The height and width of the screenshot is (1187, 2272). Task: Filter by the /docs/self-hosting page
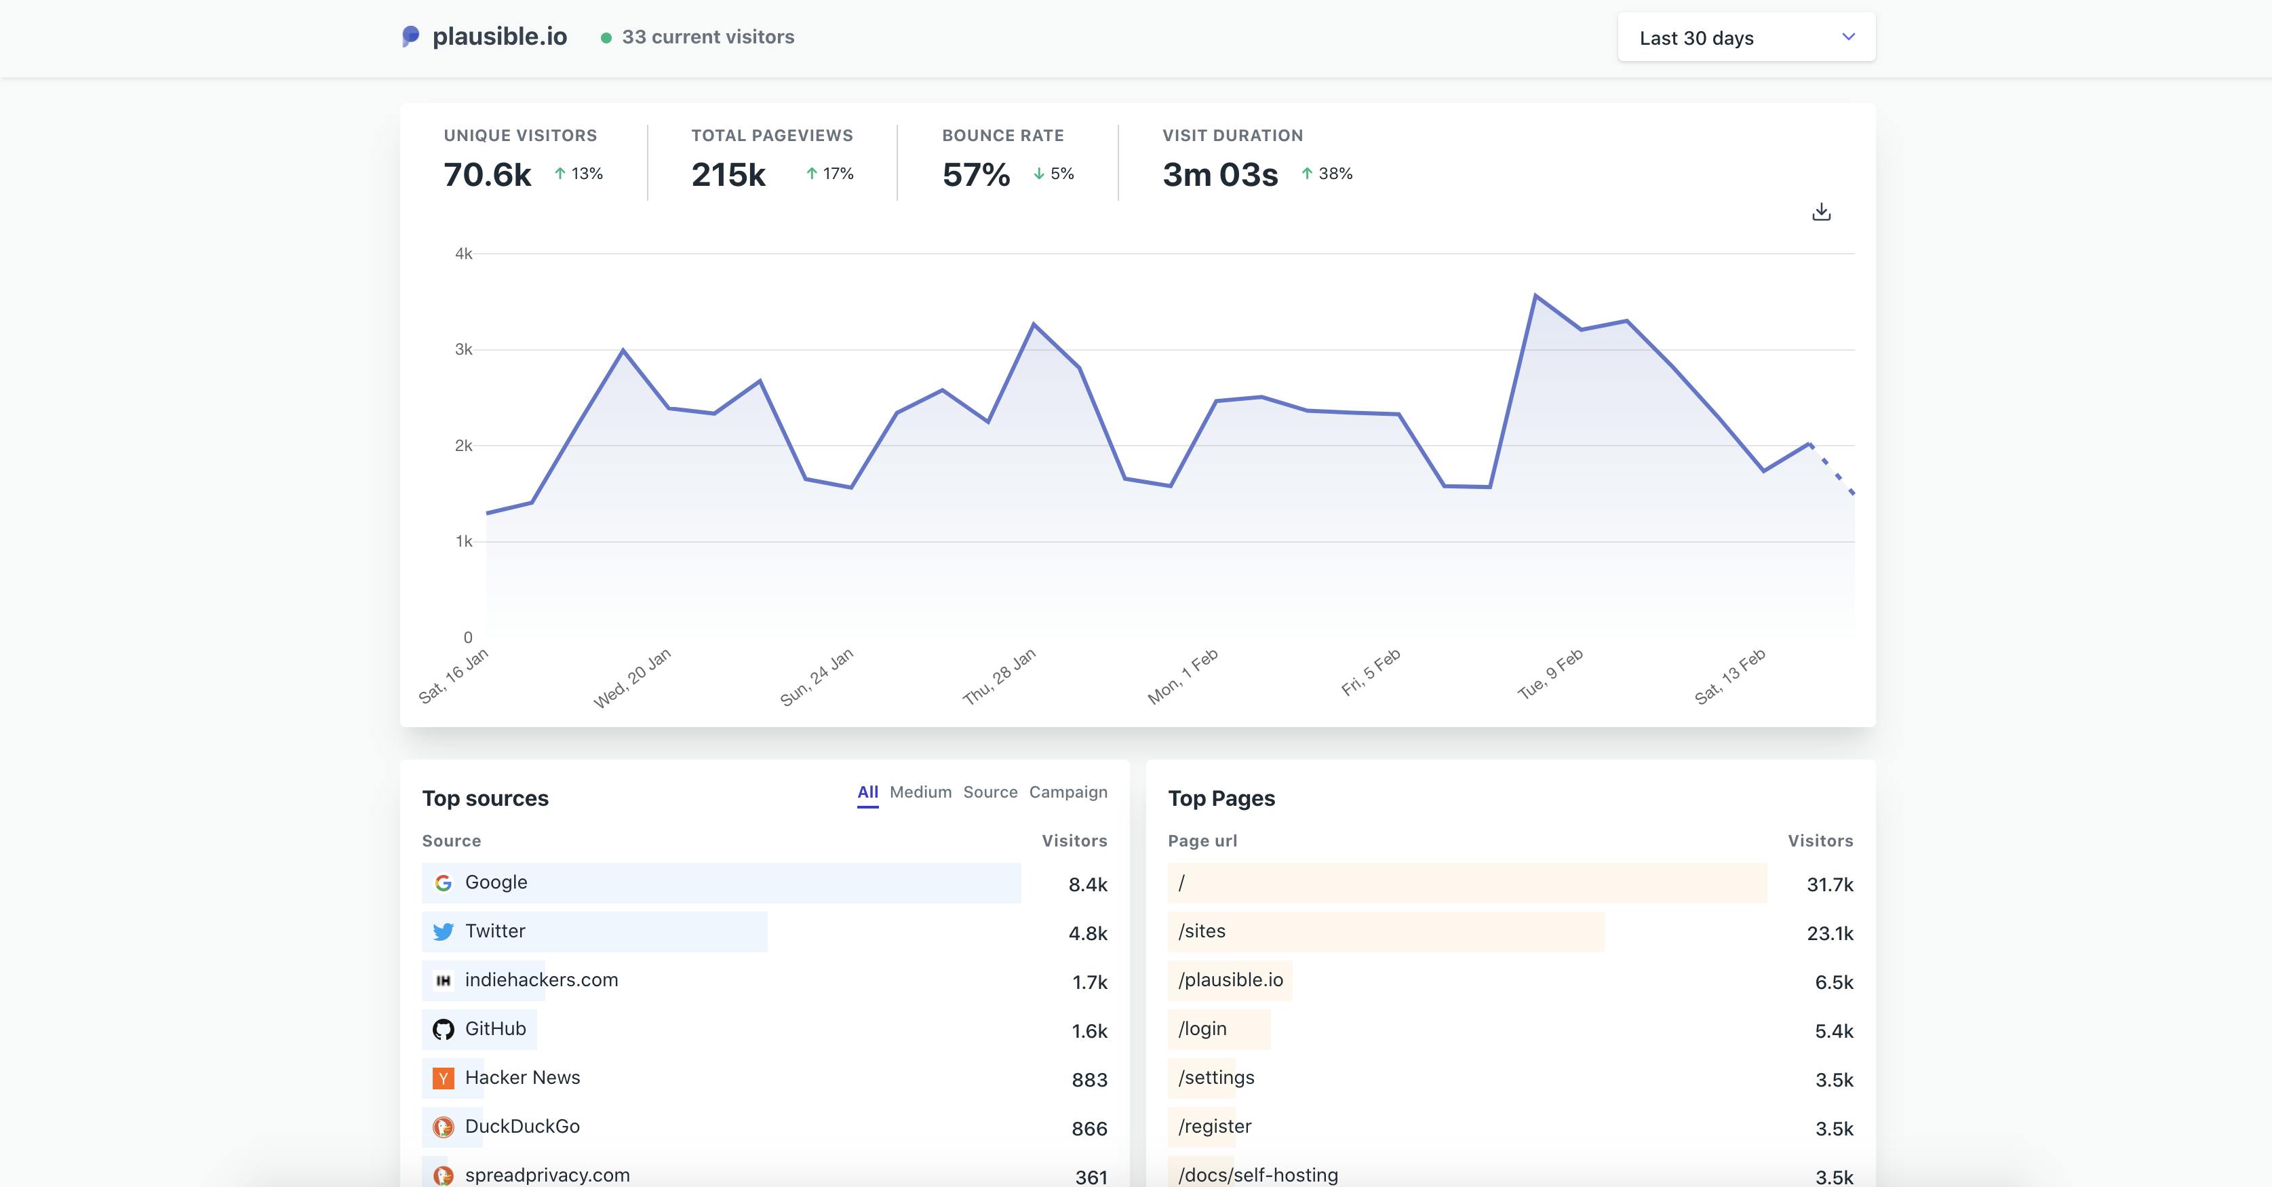tap(1257, 1175)
